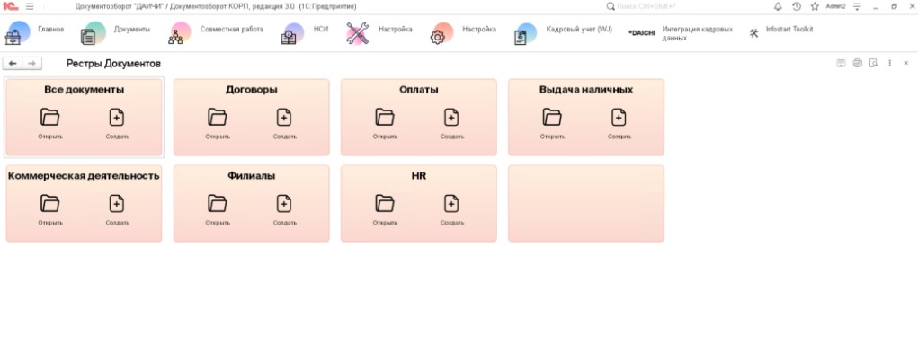Open the Совместная работа section

(x=216, y=32)
